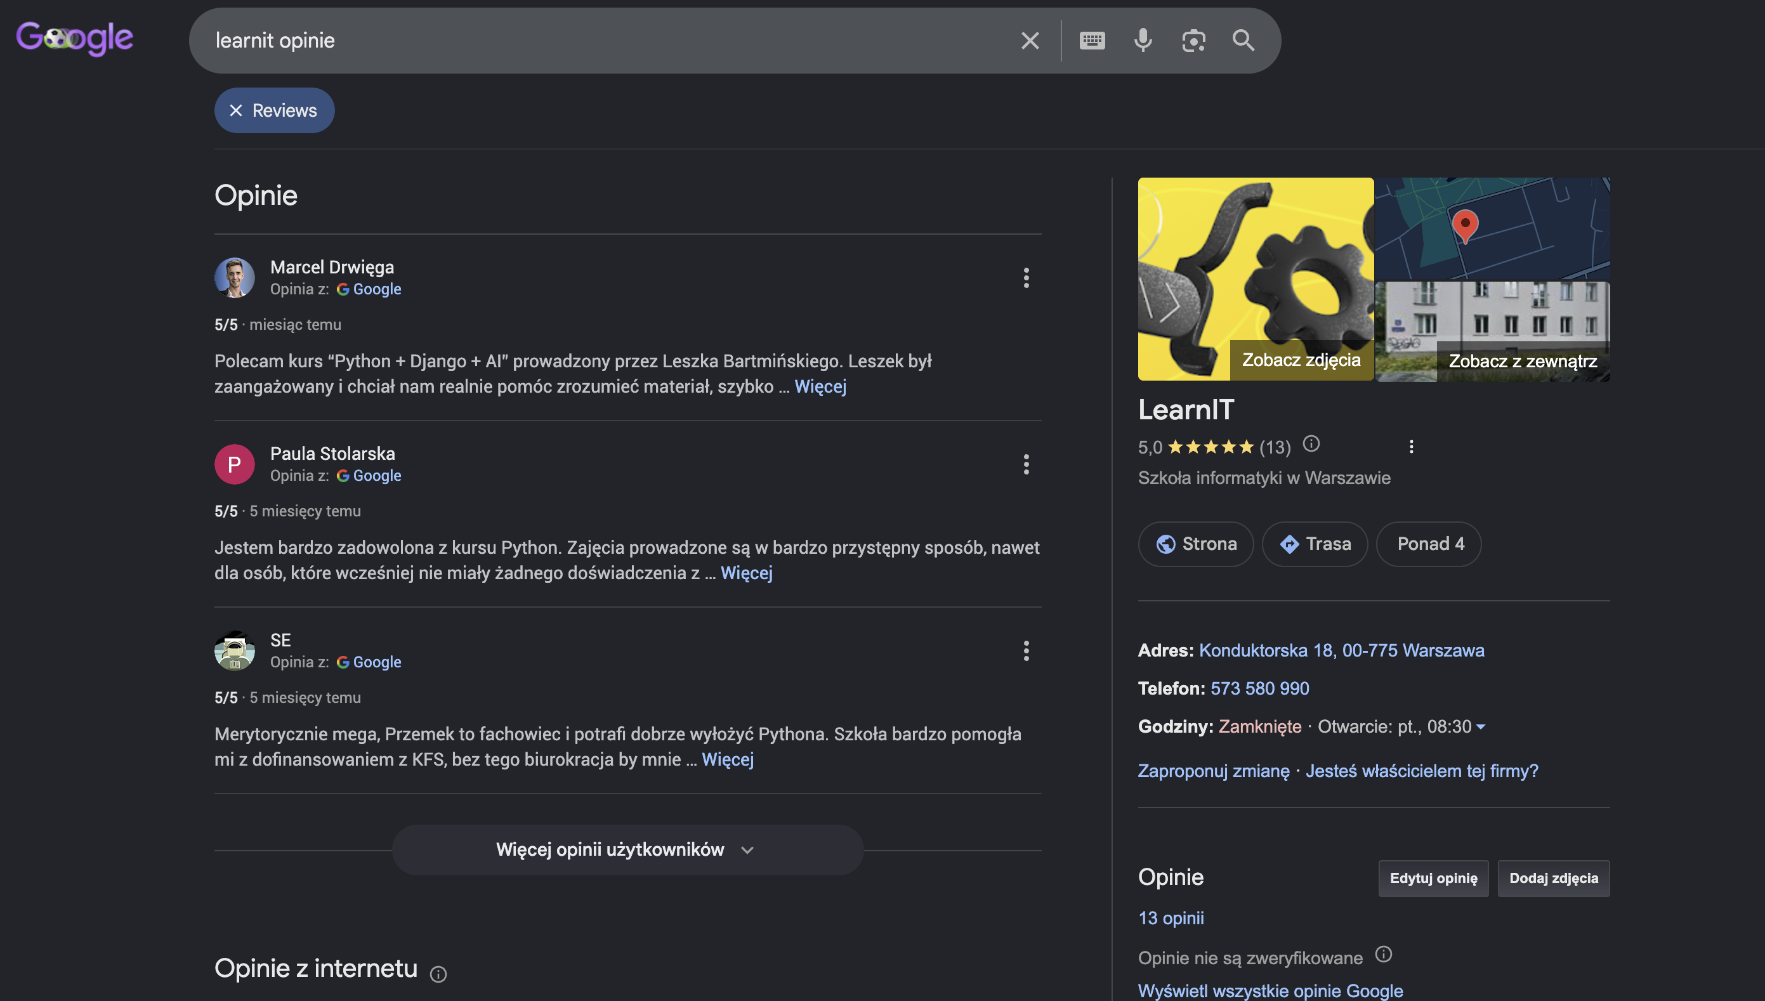The height and width of the screenshot is (1001, 1765).
Task: Show info about unverified reviews notice
Action: point(1384,954)
